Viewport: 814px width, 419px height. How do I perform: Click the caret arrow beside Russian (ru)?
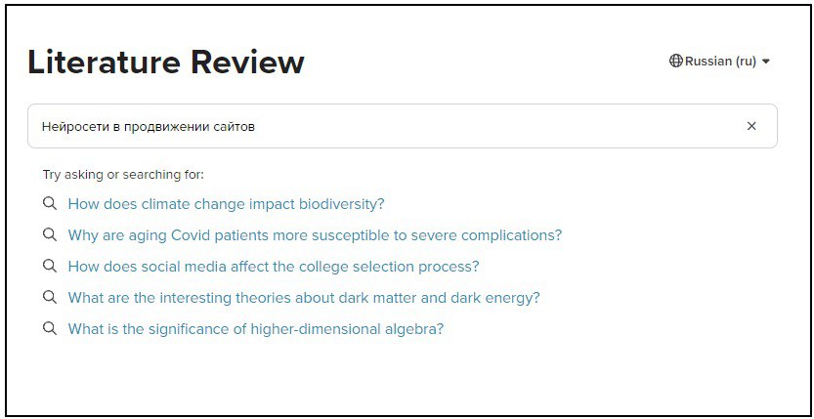[766, 62]
